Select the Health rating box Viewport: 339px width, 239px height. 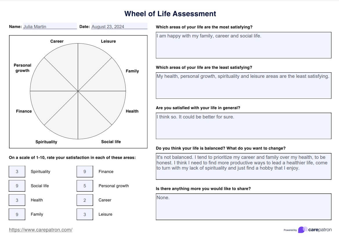click(17, 200)
